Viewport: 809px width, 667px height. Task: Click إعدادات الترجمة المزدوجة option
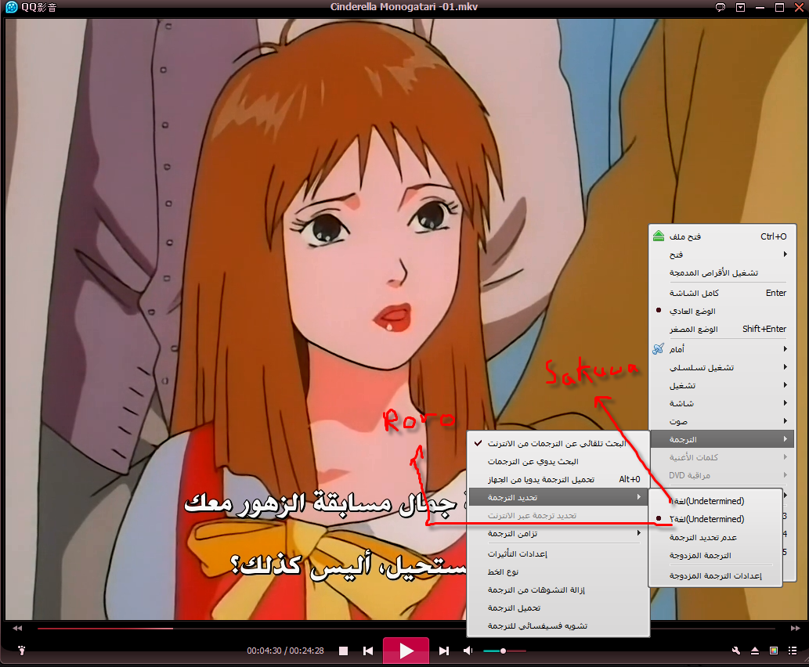[x=714, y=576]
